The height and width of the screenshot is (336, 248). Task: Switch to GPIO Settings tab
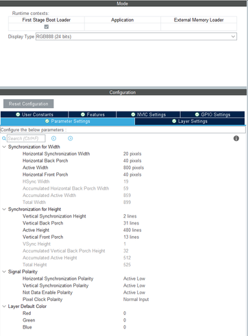tap(212, 114)
